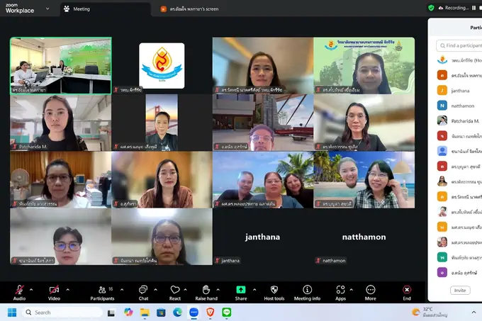482x321 pixels.
Task: Click the Find a participant search field
Action: [459, 45]
